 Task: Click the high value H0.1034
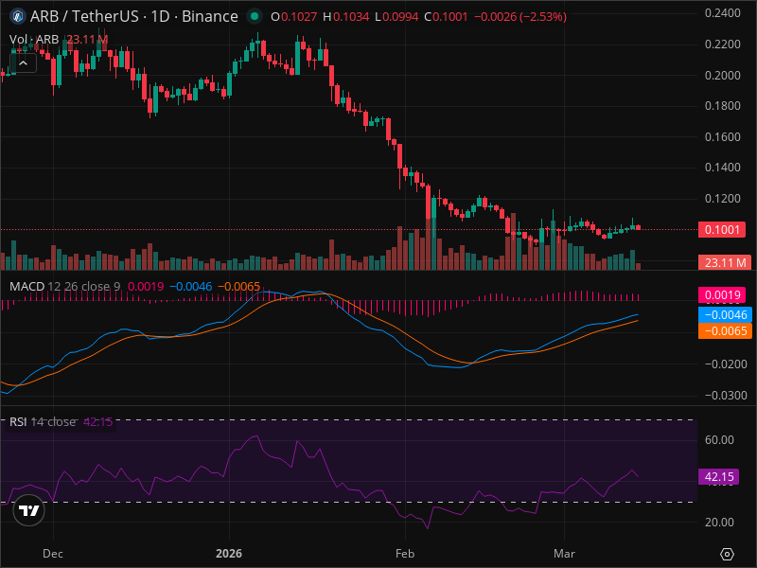345,17
